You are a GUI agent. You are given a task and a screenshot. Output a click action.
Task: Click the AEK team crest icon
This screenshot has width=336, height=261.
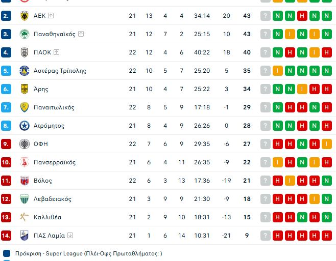[24, 16]
